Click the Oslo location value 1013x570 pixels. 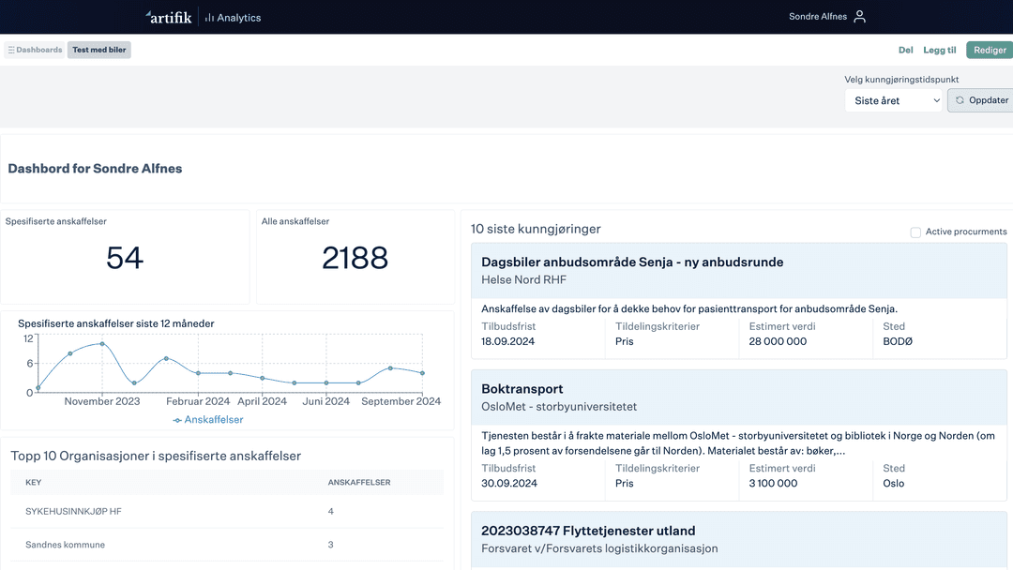coord(894,484)
